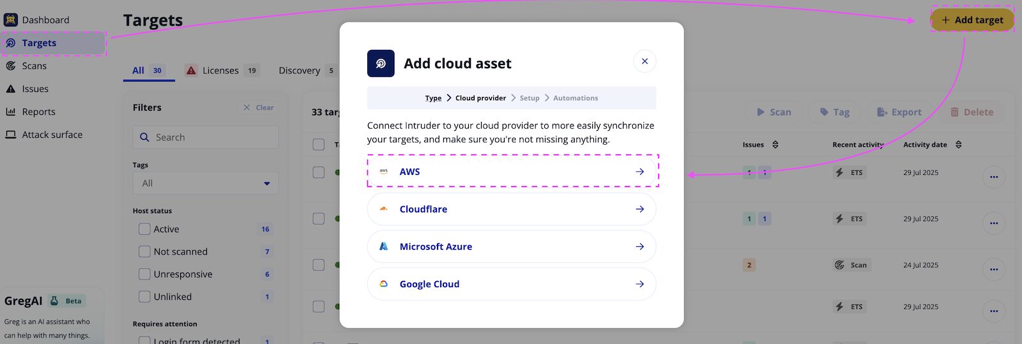This screenshot has height=344, width=1022.
Task: Click the Intruder target icon in dialog header
Action: pos(381,63)
